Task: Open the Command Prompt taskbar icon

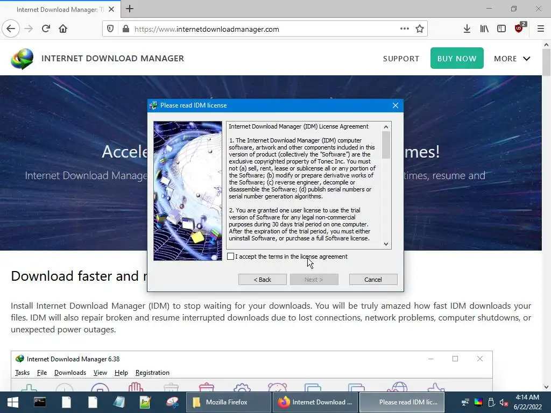Action: coord(40,402)
